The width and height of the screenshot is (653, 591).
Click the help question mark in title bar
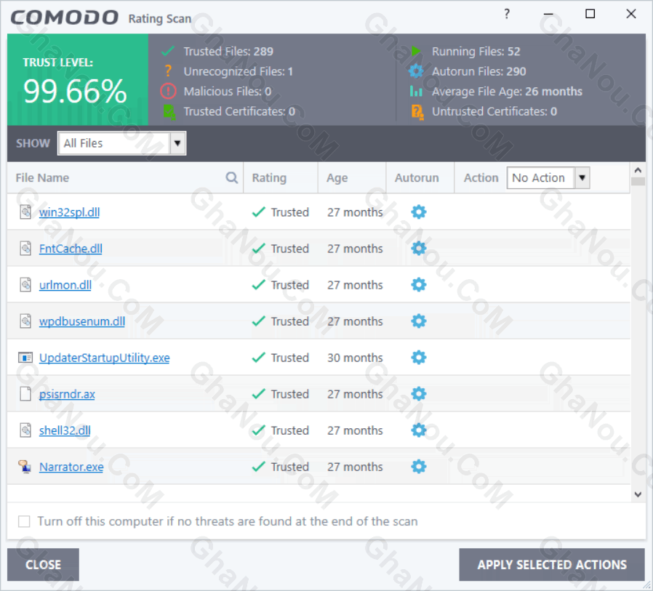click(506, 14)
